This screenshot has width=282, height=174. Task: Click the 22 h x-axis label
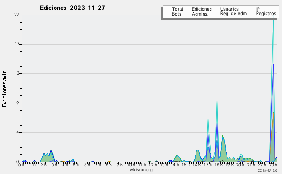click(262, 165)
